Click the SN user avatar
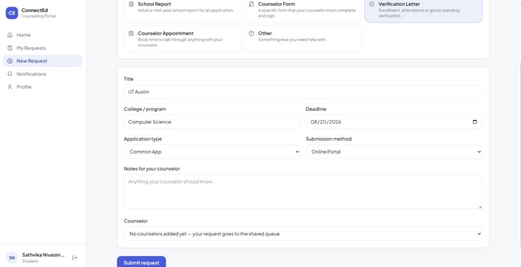This screenshot has width=521, height=267. tap(12, 258)
